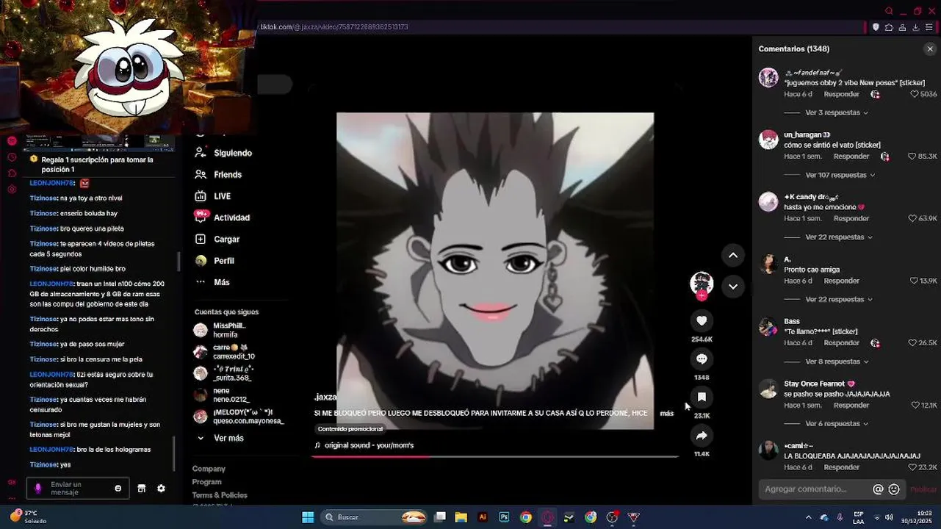Expand caption with 'más' link
The height and width of the screenshot is (529, 941).
[x=666, y=414]
